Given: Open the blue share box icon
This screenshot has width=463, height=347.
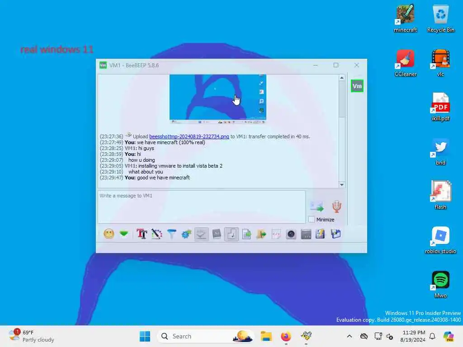Looking at the screenshot, I should click(335, 234).
